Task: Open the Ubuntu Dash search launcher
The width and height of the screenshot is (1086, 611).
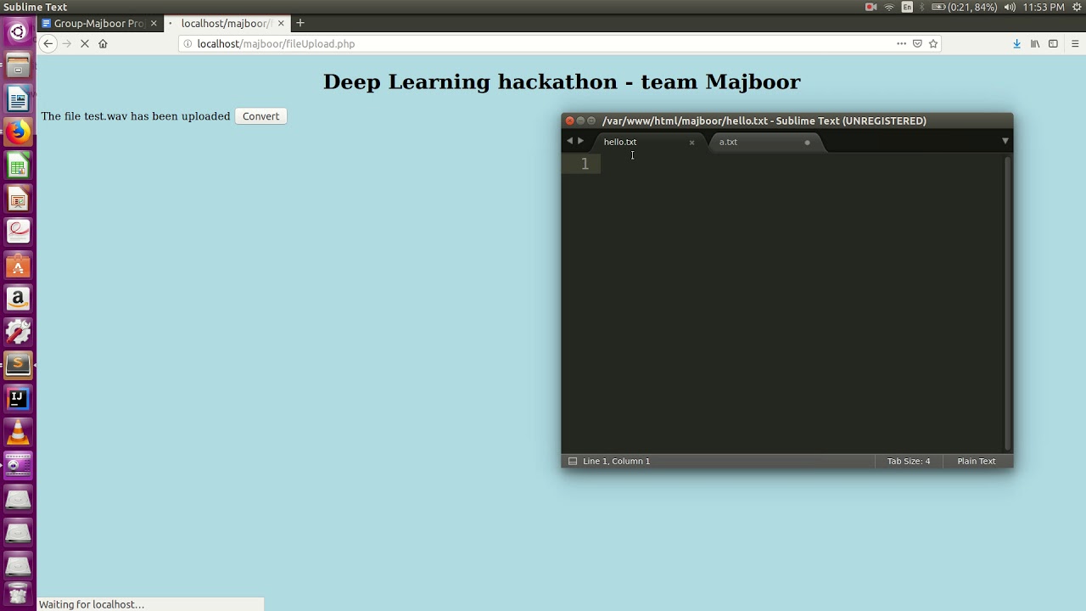Action: [x=18, y=32]
